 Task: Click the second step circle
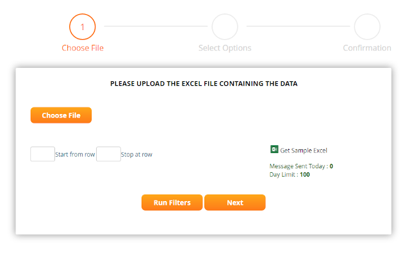225,27
